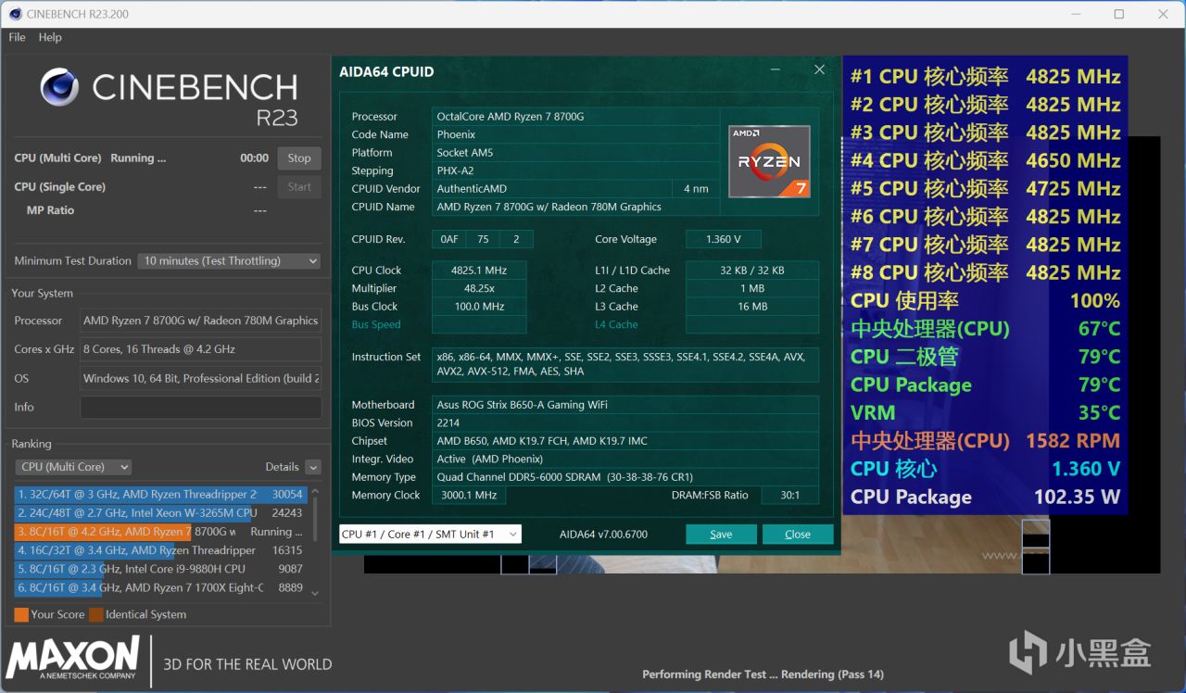This screenshot has height=693, width=1186.
Task: Click the CPU Package 102.35 W line
Action: 985,497
